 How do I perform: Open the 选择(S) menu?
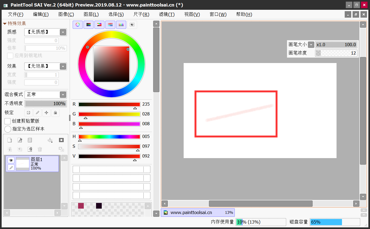coord(116,14)
